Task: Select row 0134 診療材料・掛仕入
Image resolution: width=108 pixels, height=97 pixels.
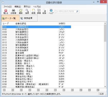Action: [37, 69]
